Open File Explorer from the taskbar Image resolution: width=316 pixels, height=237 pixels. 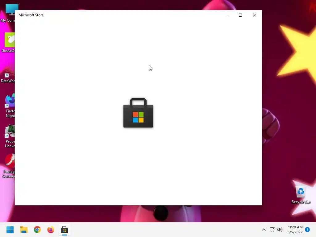(x=23, y=230)
